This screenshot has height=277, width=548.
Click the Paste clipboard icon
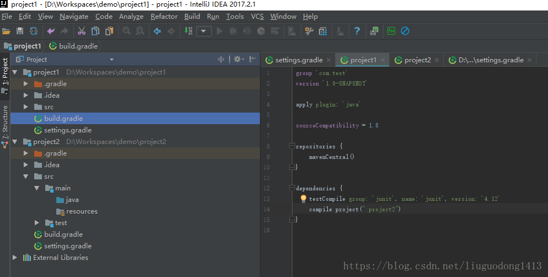[x=109, y=31]
